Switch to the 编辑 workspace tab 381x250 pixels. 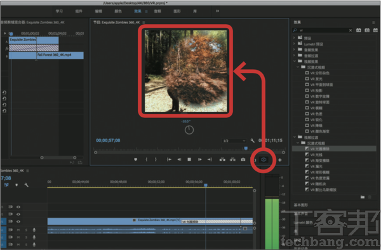point(98,11)
